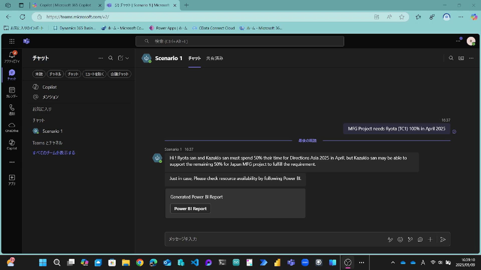This screenshot has width=481, height=270.
Task: Expand the お気に入り section in the chat list
Action: [x=42, y=109]
